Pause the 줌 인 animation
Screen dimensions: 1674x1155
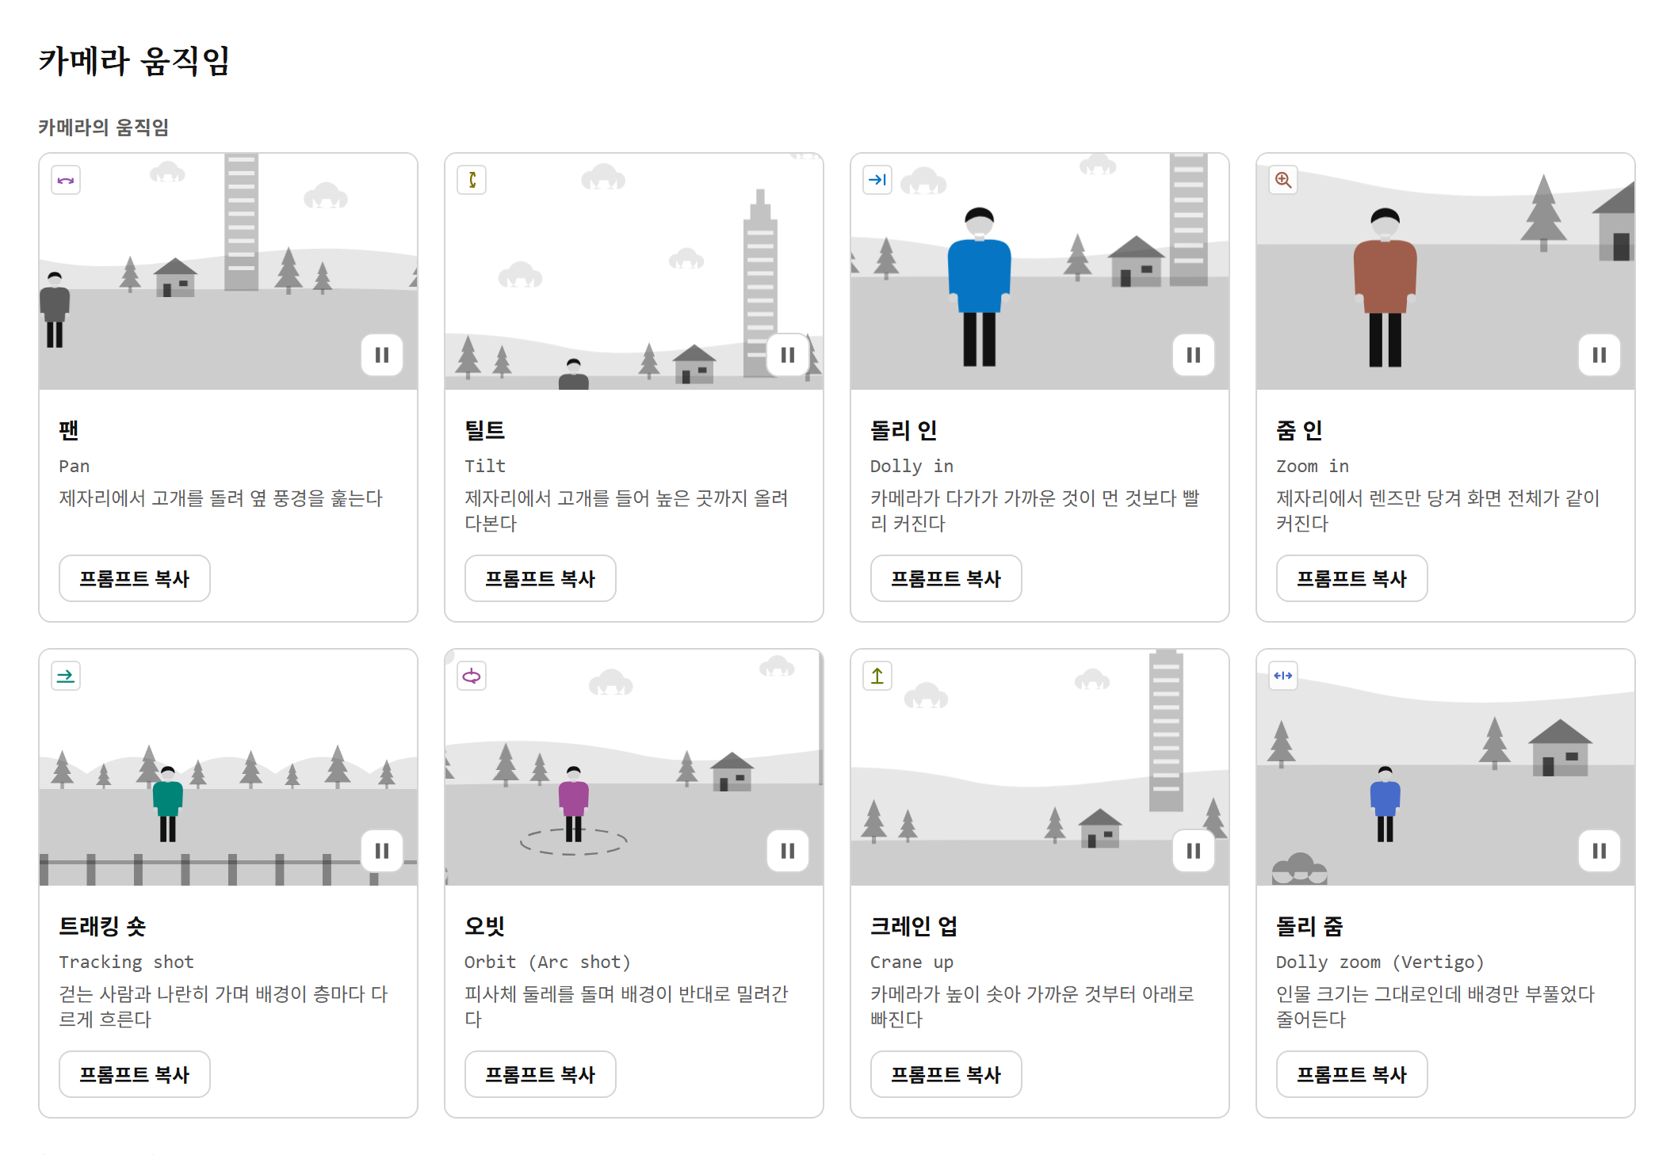[1599, 355]
